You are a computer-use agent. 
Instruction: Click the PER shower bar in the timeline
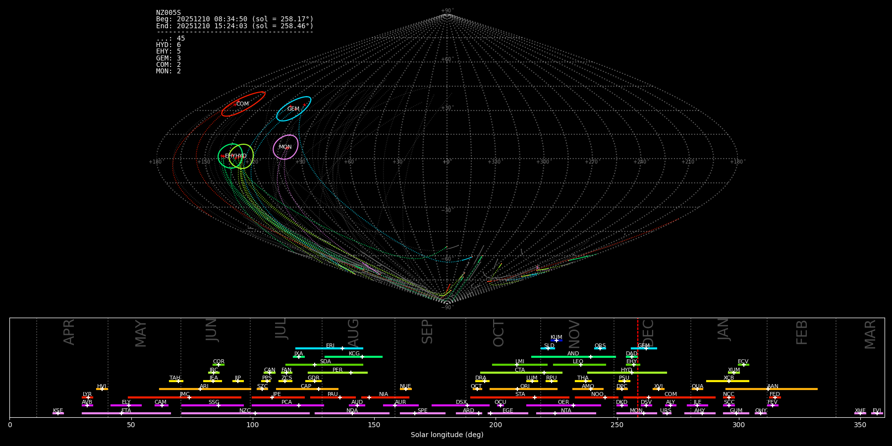tap(337, 373)
